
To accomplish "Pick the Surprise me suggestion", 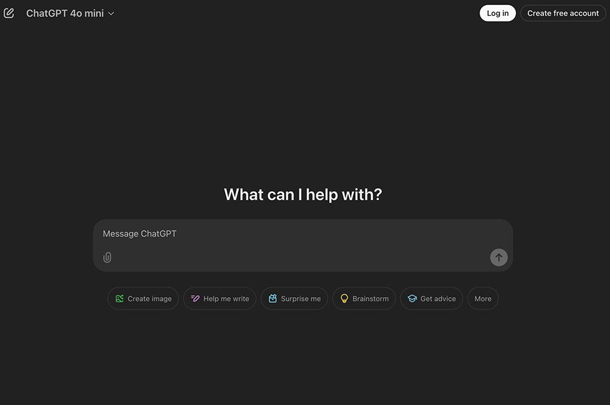I will 294,298.
